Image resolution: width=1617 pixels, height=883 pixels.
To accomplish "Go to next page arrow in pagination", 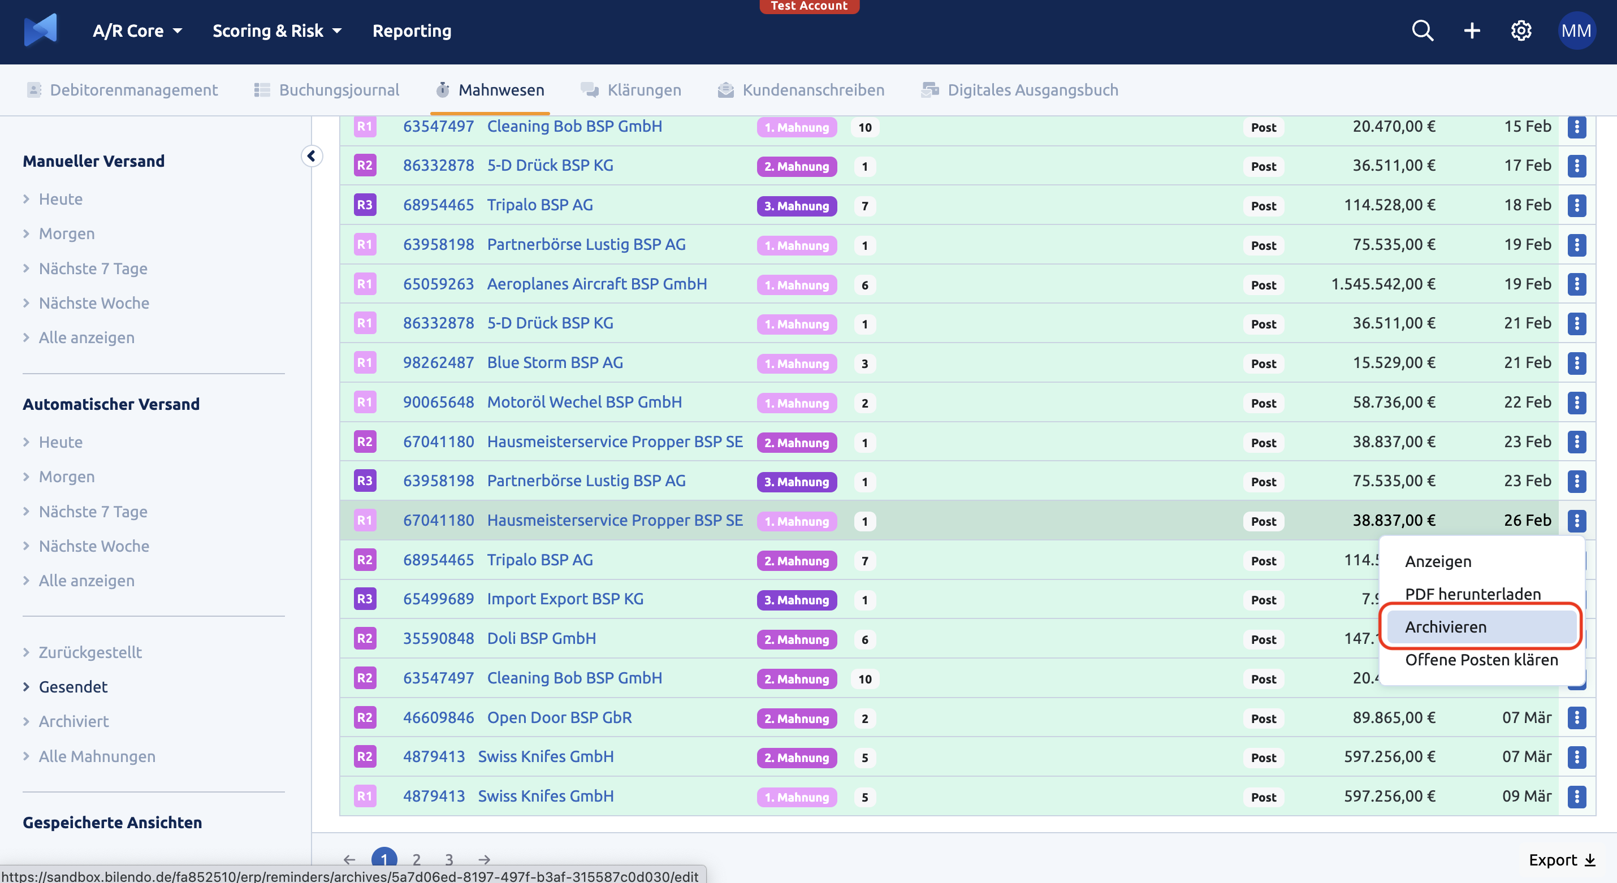I will (484, 859).
